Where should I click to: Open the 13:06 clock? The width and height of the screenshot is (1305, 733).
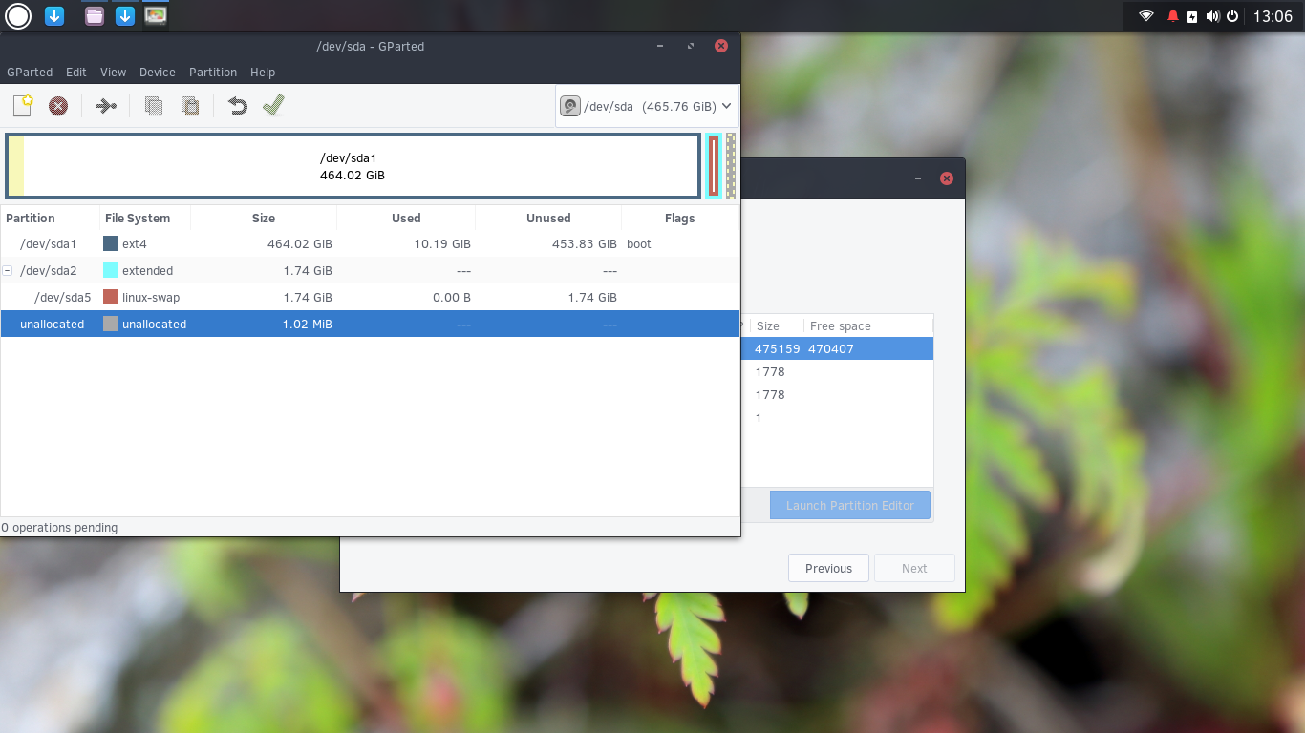coord(1273,16)
